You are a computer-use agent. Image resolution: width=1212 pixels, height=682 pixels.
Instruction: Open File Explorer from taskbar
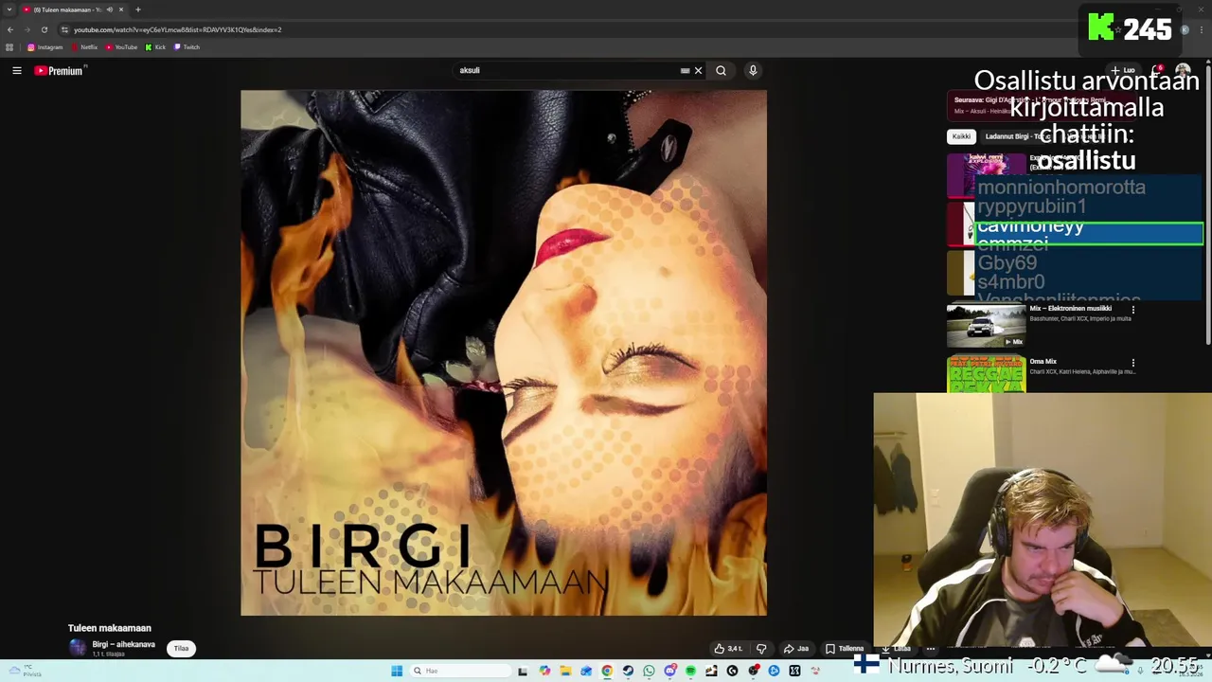565,671
